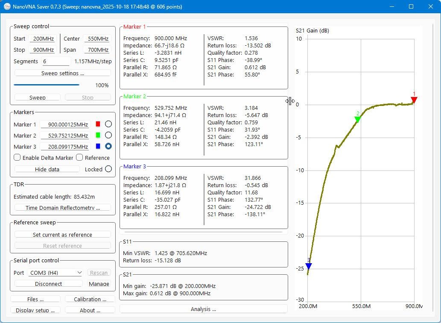The image size is (441, 323).
Task: Select the Marker 3 radio button
Action: pyautogui.click(x=108, y=146)
